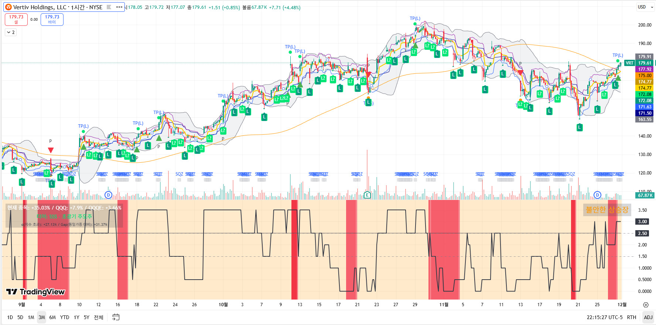
Task: Open the flag marker next to NYSE
Action: (109, 7)
